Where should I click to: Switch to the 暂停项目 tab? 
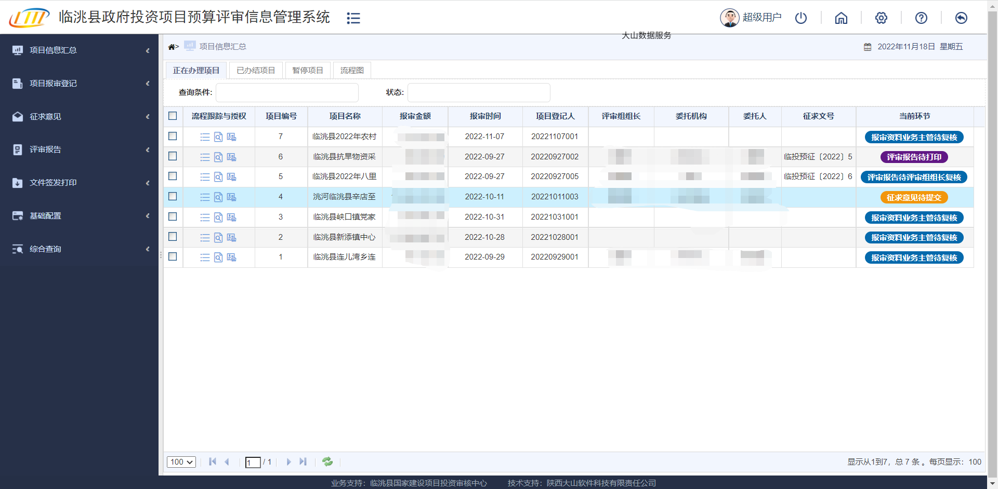click(x=308, y=70)
